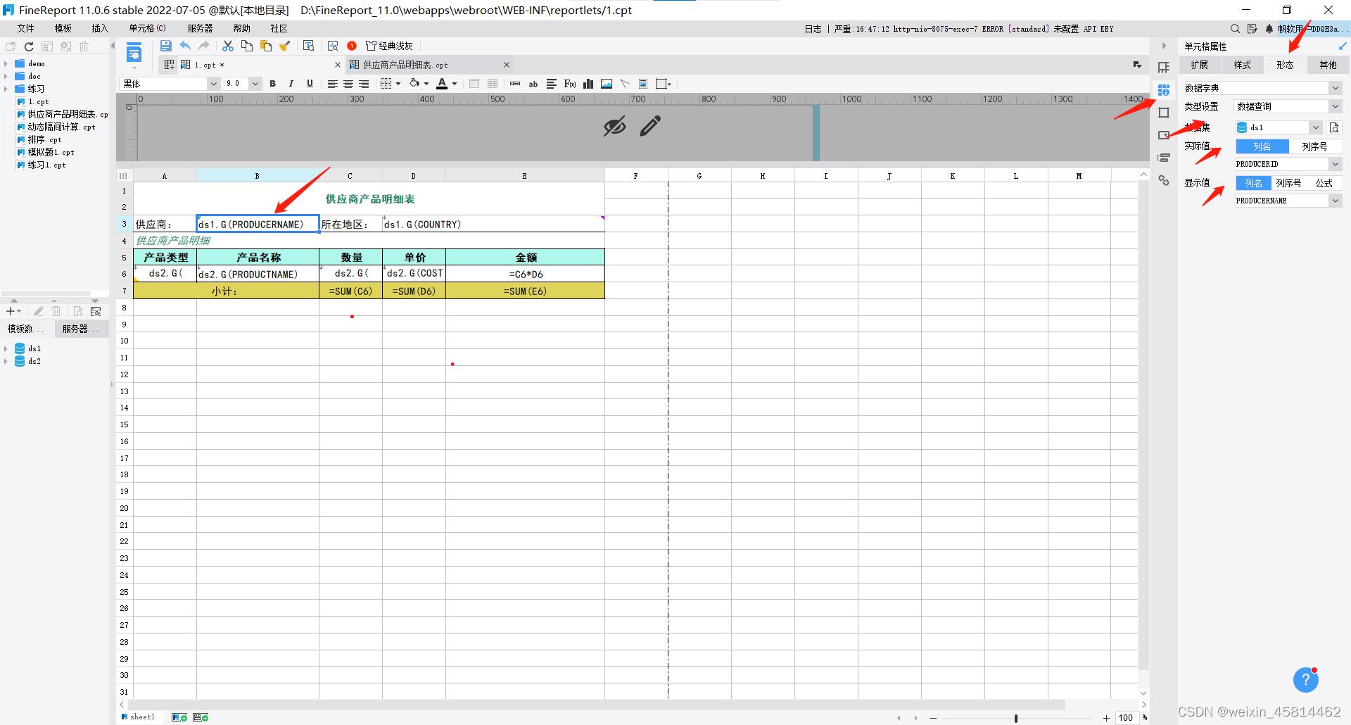Close the 1.cpt tab

coord(338,65)
